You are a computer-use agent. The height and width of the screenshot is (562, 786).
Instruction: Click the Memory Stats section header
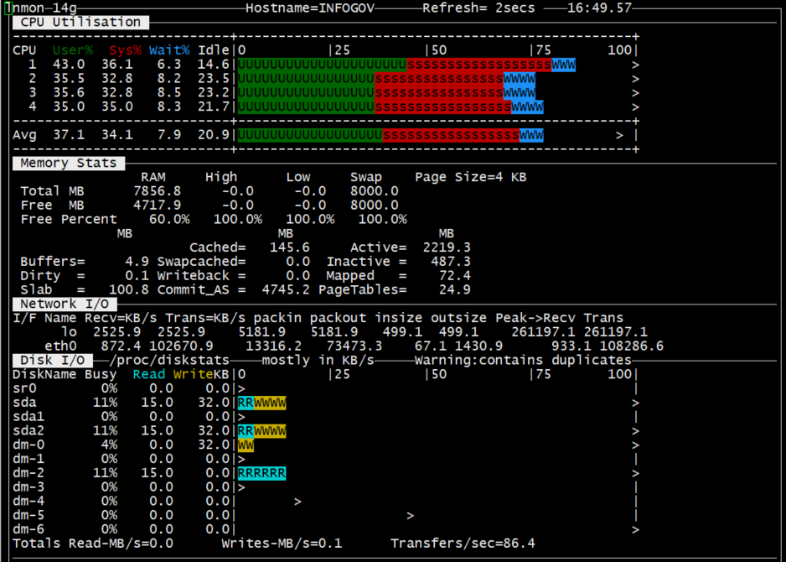[69, 163]
